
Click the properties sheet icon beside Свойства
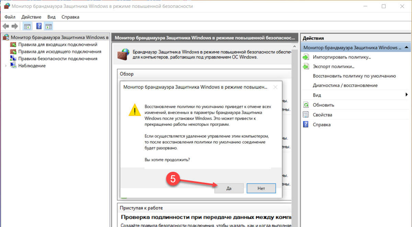click(306, 115)
